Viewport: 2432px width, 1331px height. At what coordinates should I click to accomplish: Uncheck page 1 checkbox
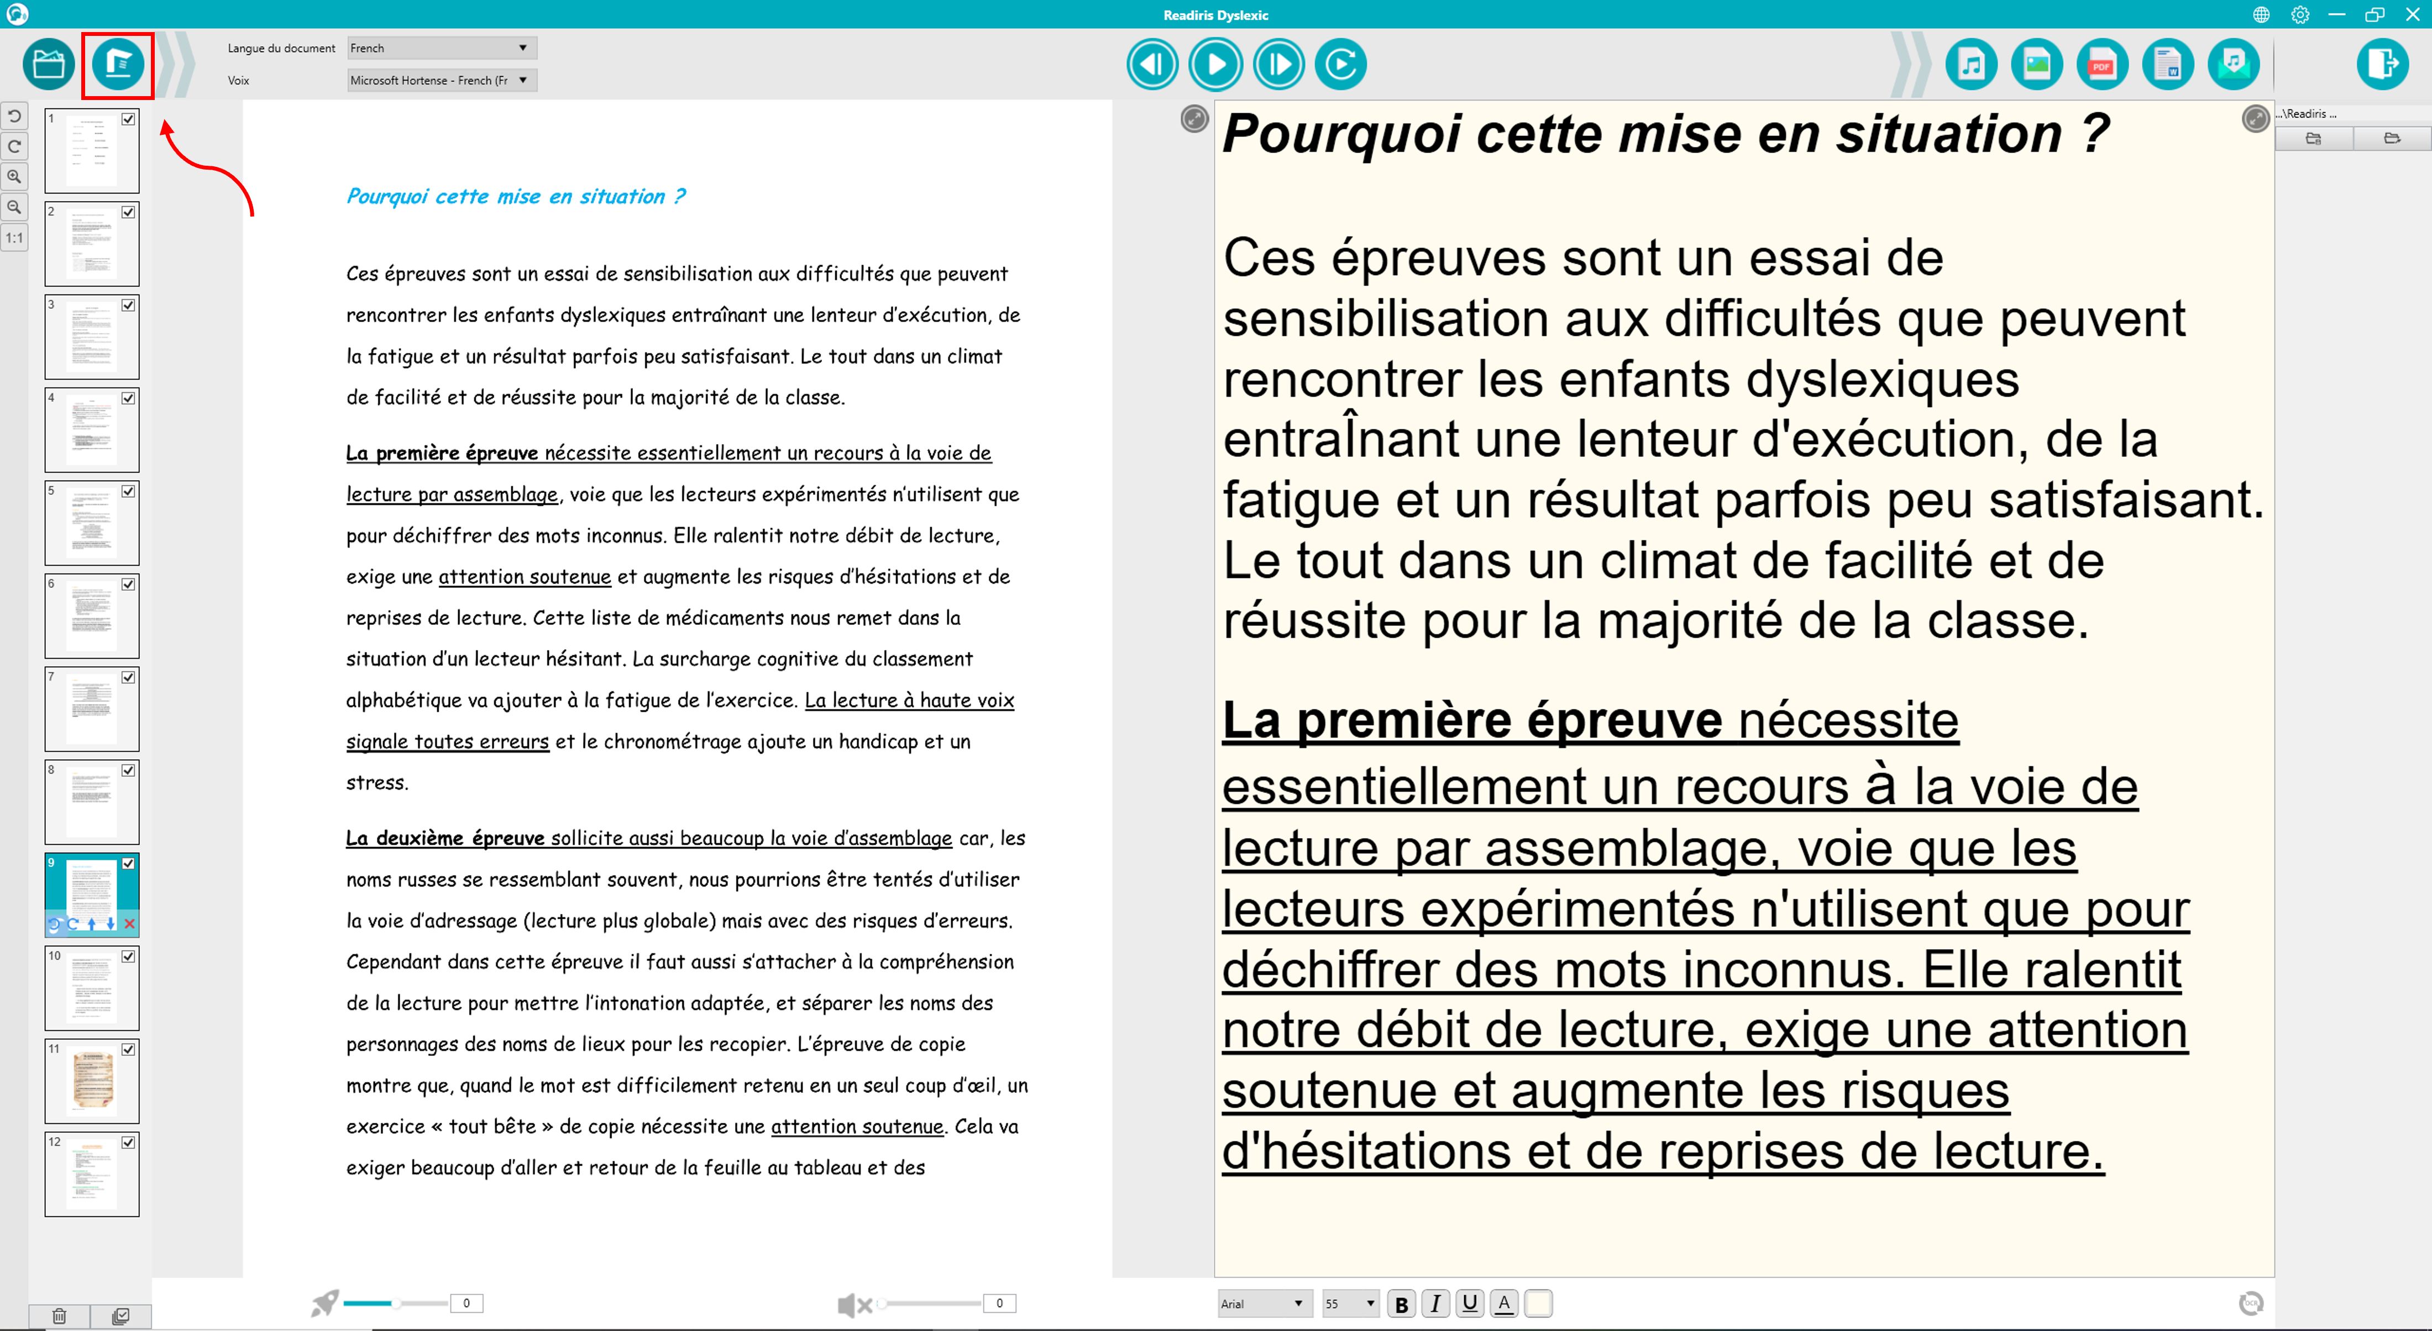128,119
